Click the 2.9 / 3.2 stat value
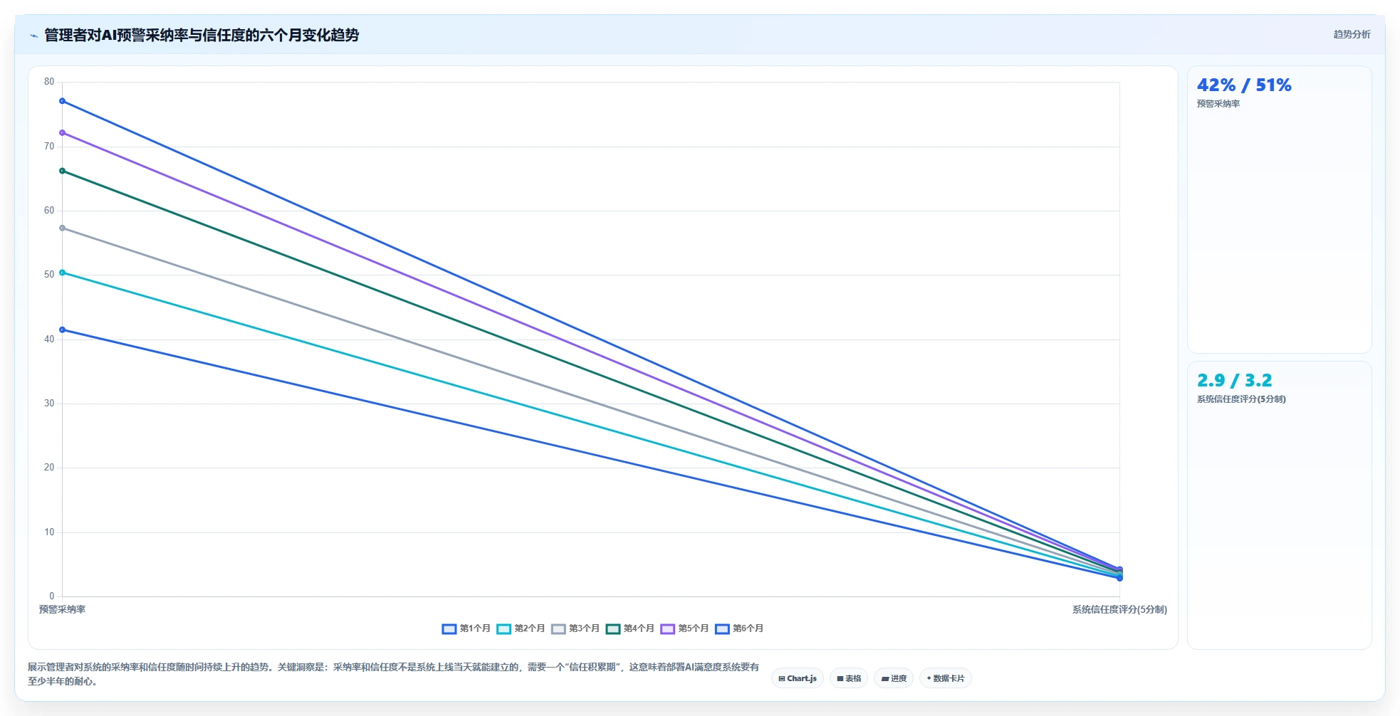The width and height of the screenshot is (1400, 716). [x=1234, y=381]
